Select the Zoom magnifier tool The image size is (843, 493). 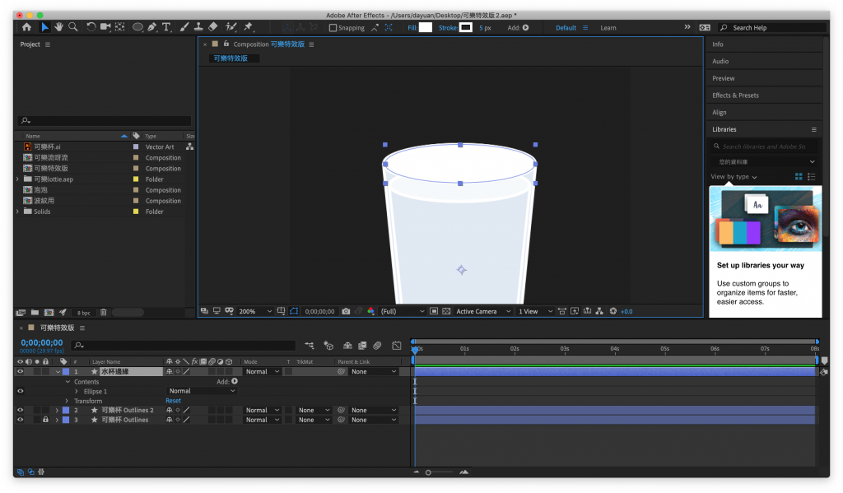(x=73, y=27)
